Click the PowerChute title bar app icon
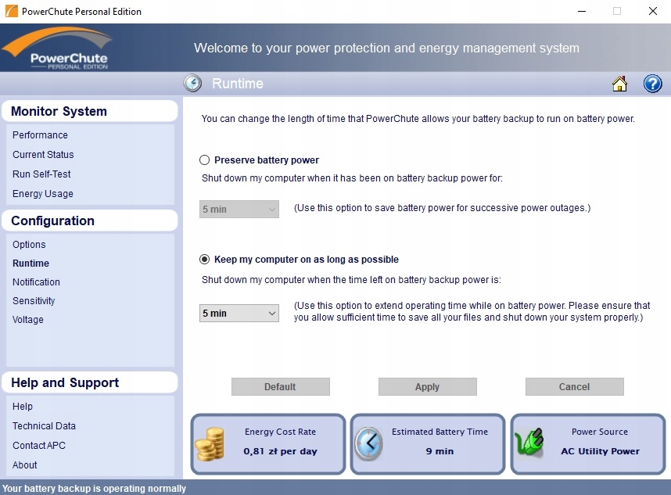This screenshot has width=671, height=495. click(x=12, y=11)
